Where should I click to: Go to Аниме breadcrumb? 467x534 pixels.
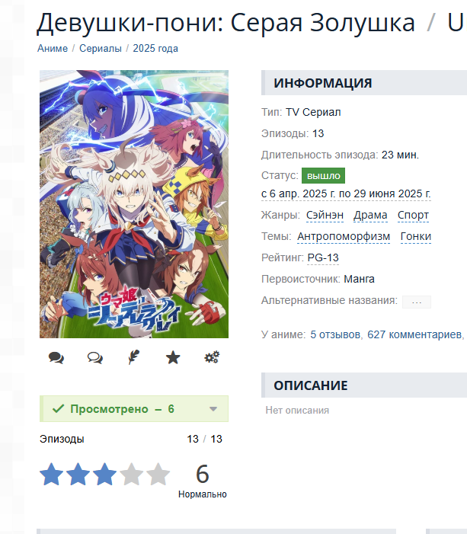53,48
